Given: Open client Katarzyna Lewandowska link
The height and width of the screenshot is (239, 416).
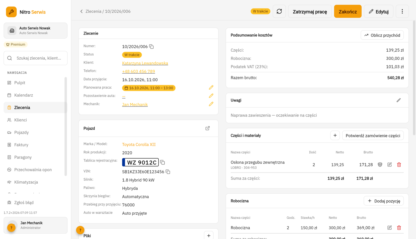Looking at the screenshot, I should click(145, 63).
